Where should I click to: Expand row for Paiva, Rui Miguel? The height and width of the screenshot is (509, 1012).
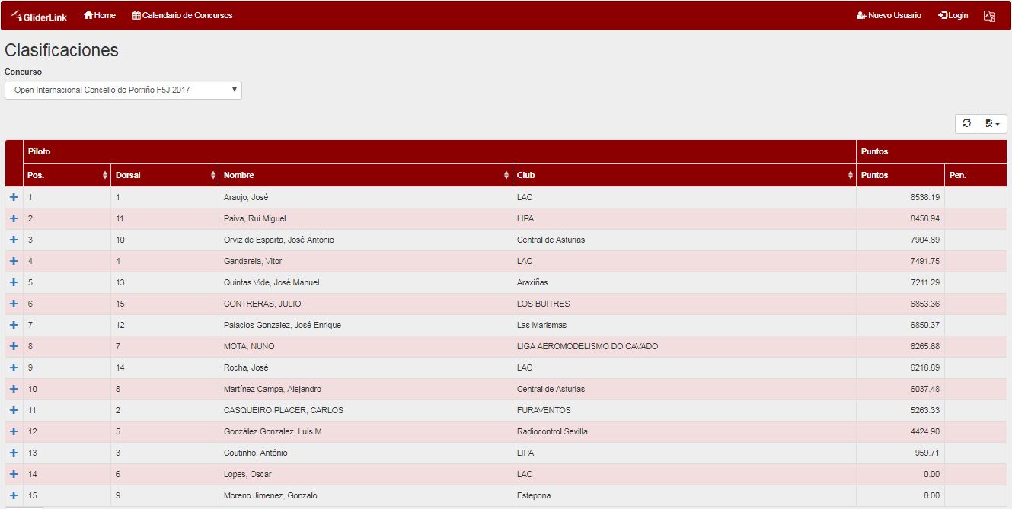(14, 218)
